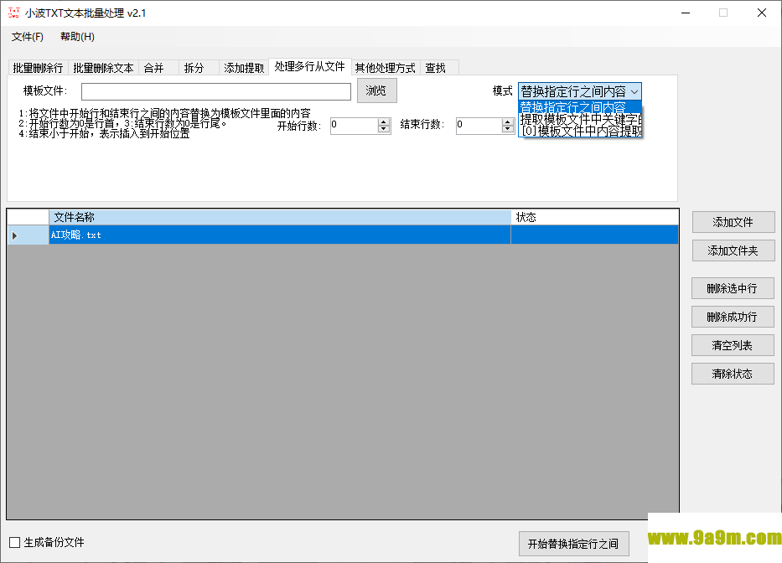This screenshot has height=563, width=782.
Task: Click the 添加文件 button
Action: coord(733,222)
